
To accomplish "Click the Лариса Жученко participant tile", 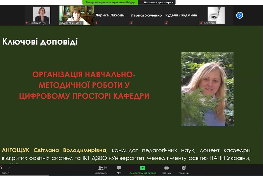I will click(x=146, y=15).
